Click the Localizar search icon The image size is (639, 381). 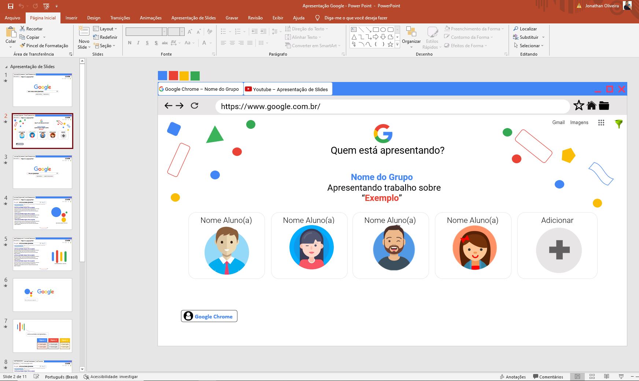coord(525,29)
